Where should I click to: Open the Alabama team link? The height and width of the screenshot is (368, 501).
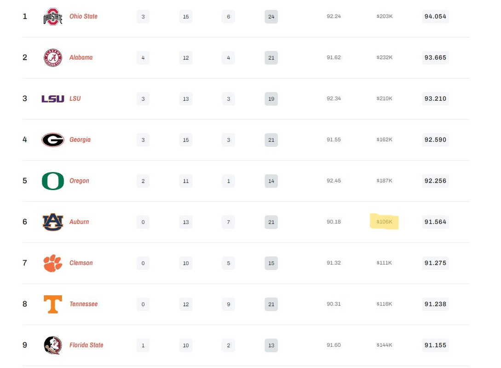81,57
